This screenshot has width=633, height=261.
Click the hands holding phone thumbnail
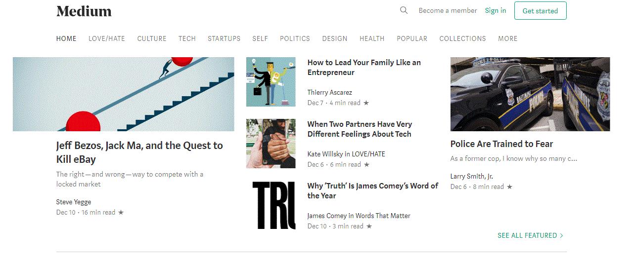(271, 144)
